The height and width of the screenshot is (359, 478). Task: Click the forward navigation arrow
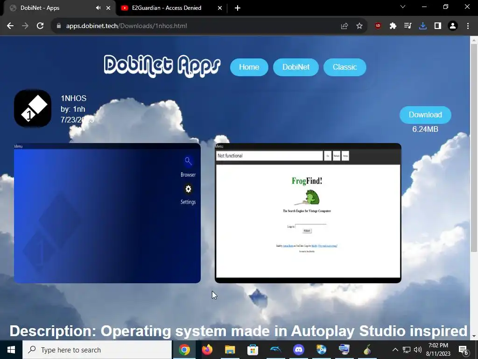click(25, 26)
